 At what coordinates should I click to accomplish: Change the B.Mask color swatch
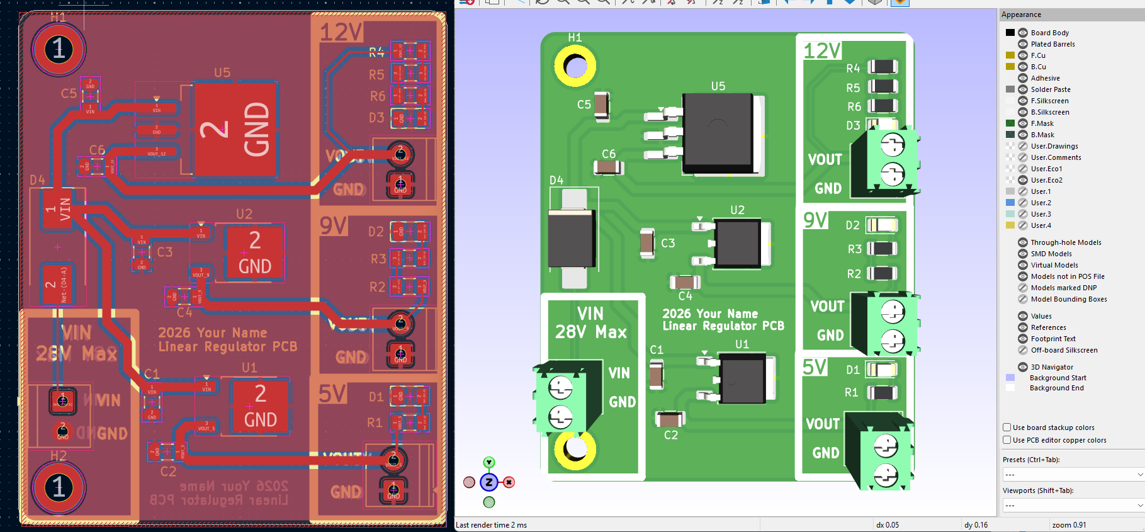tap(1010, 135)
